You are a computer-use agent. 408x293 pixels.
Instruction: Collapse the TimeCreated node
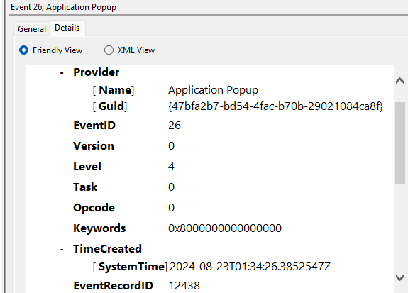62,250
